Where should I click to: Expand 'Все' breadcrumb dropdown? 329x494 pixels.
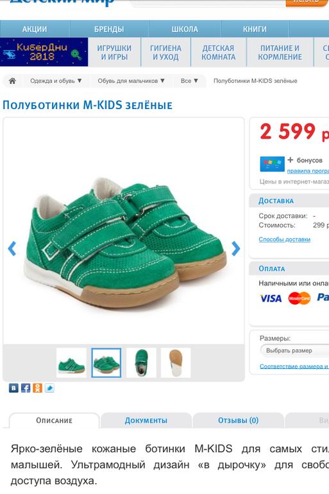click(190, 81)
